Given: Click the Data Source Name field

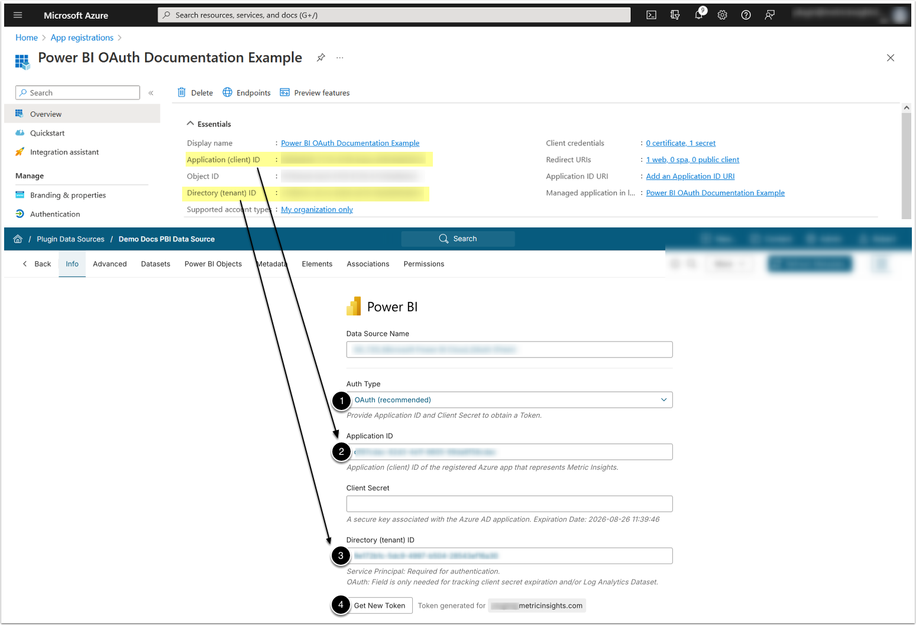Looking at the screenshot, I should click(x=509, y=350).
